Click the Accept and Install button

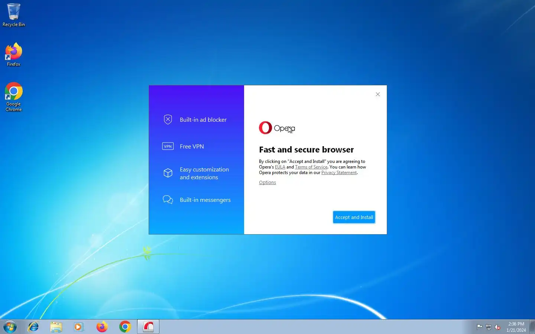(x=354, y=217)
